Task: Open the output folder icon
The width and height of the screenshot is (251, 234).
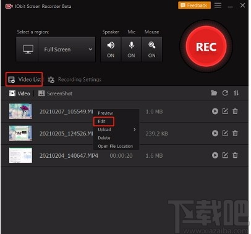Action: click(x=214, y=93)
